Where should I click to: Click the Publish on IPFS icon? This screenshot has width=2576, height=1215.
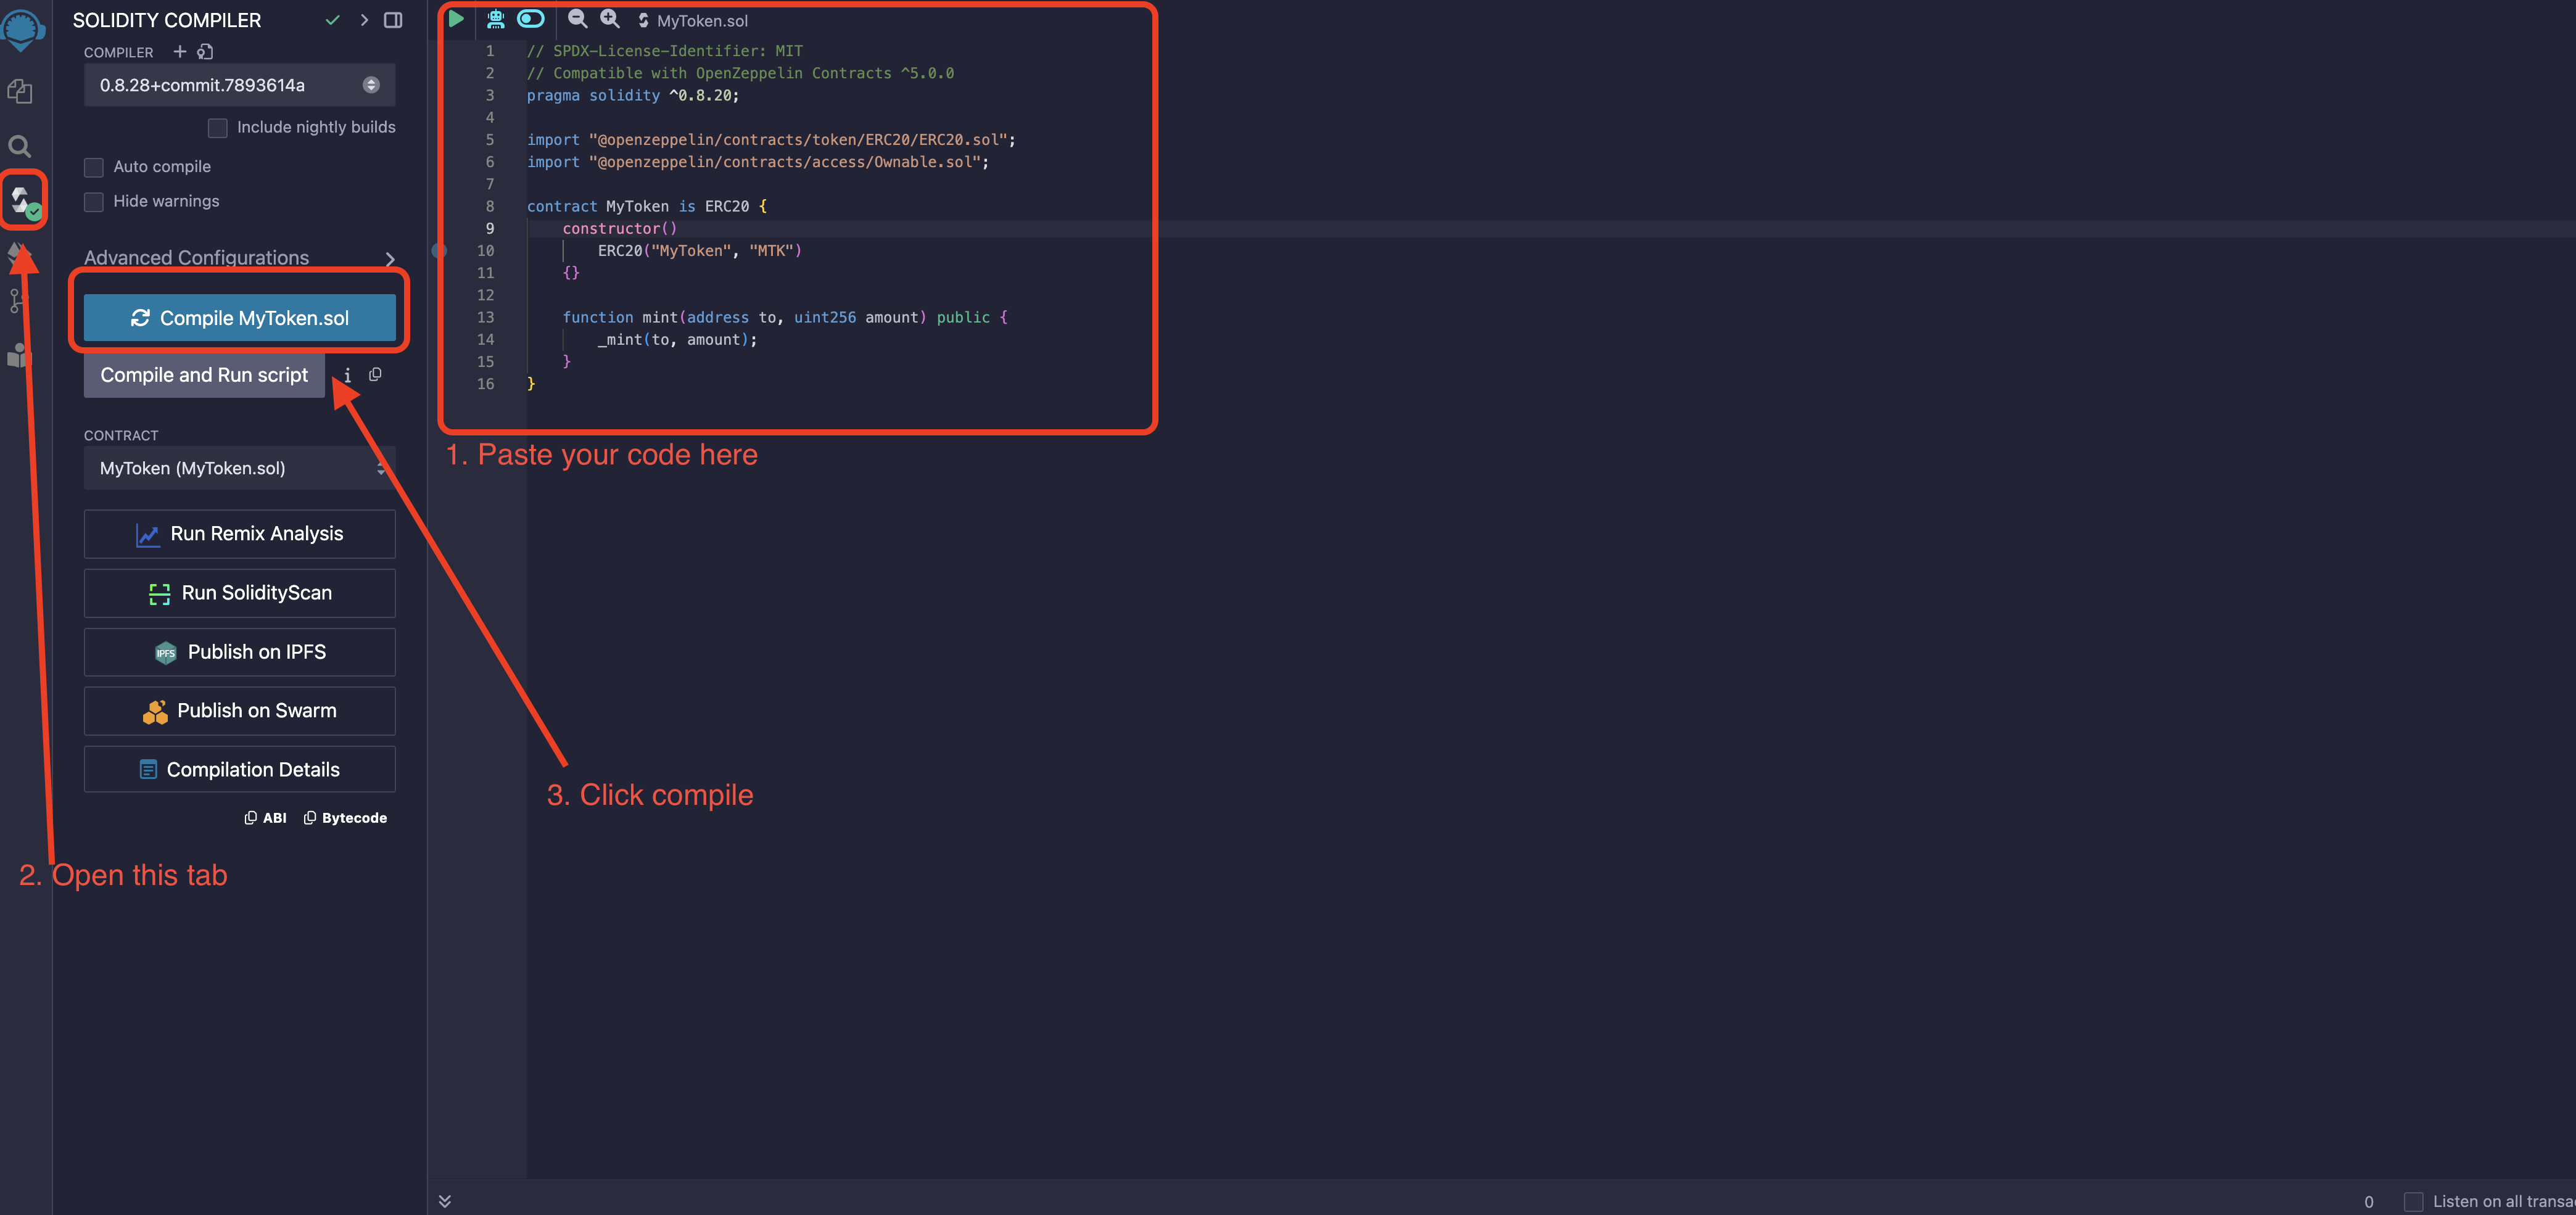(x=163, y=652)
